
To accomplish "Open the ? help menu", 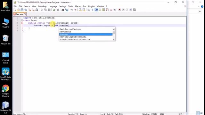I will [107, 6].
